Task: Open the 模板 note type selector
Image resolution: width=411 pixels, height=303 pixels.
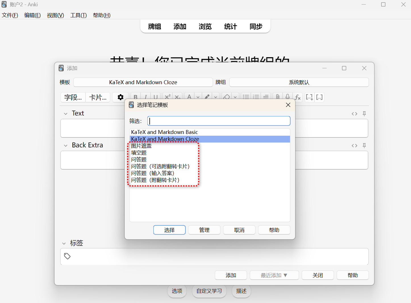Action: click(143, 82)
